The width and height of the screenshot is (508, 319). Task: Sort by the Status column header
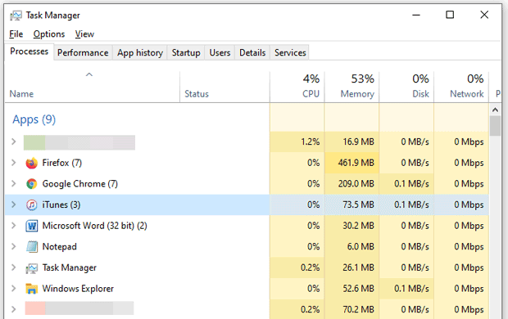(x=225, y=87)
